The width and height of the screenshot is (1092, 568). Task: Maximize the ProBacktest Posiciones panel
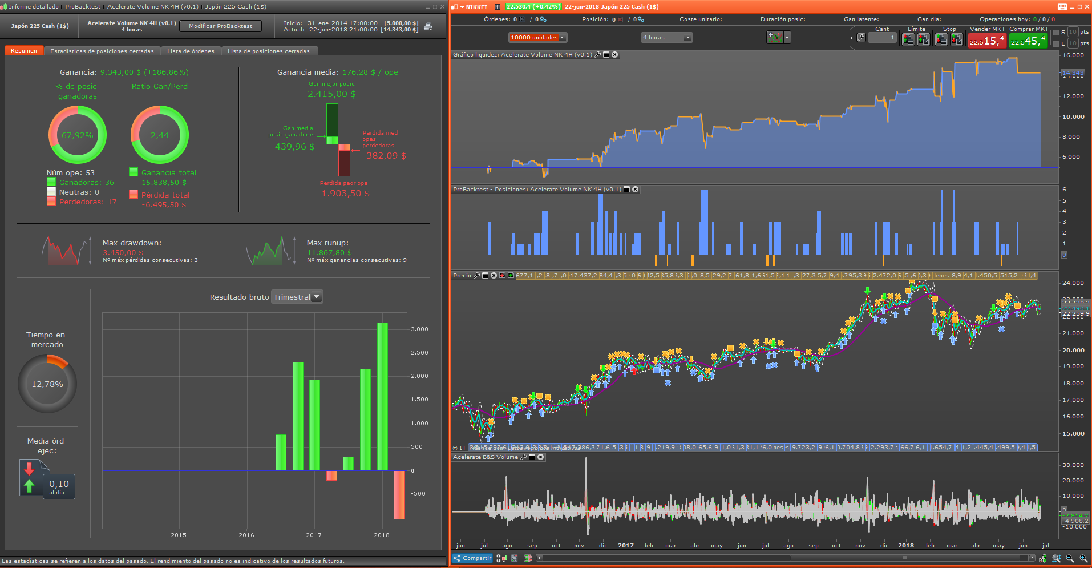click(626, 190)
